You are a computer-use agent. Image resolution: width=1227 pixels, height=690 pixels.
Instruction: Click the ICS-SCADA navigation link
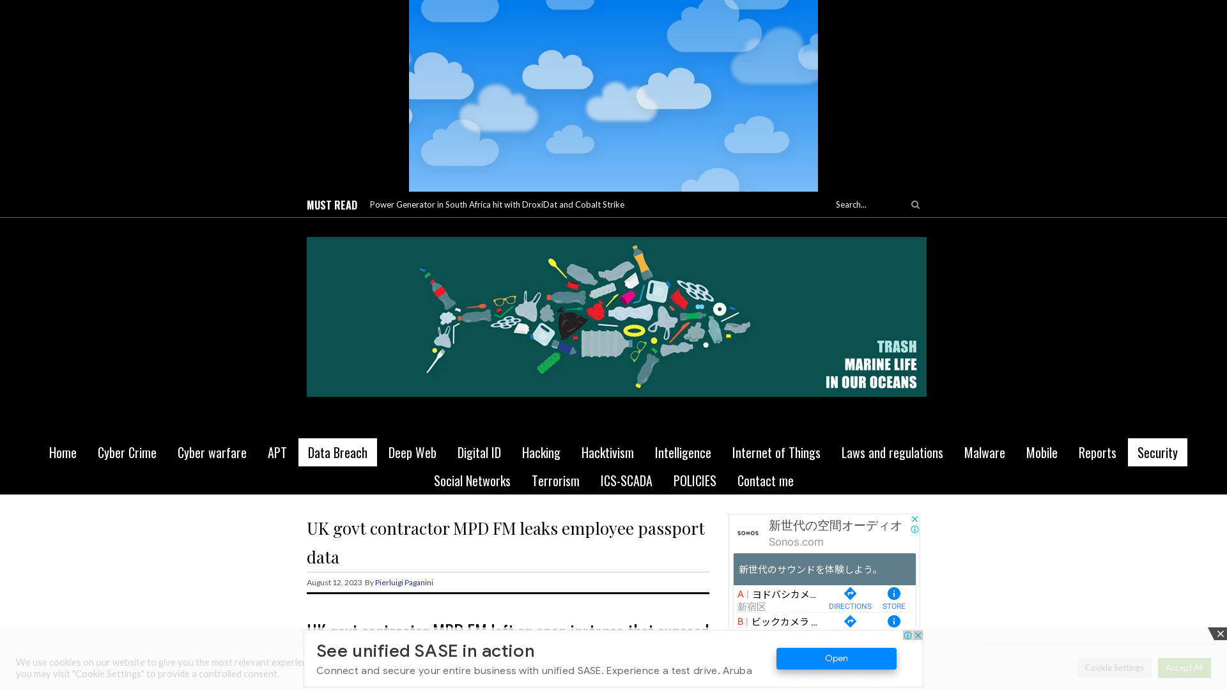[x=626, y=480]
